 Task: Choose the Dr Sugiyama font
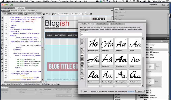[x=135, y=76]
